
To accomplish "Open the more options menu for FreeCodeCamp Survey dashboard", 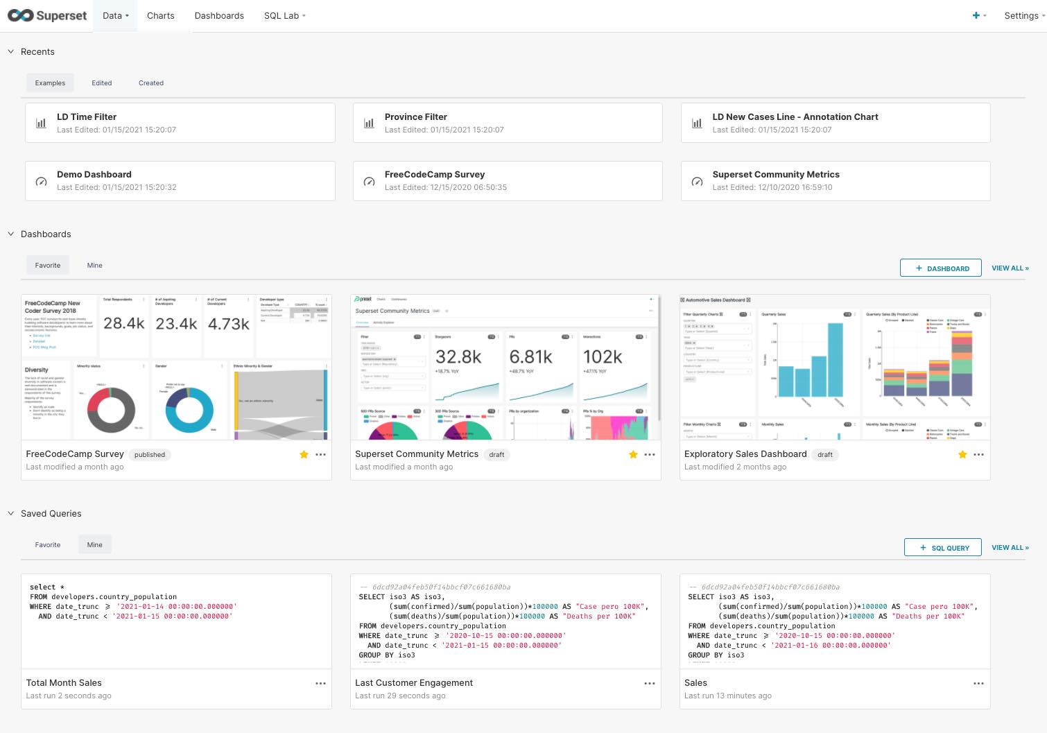I will click(320, 455).
